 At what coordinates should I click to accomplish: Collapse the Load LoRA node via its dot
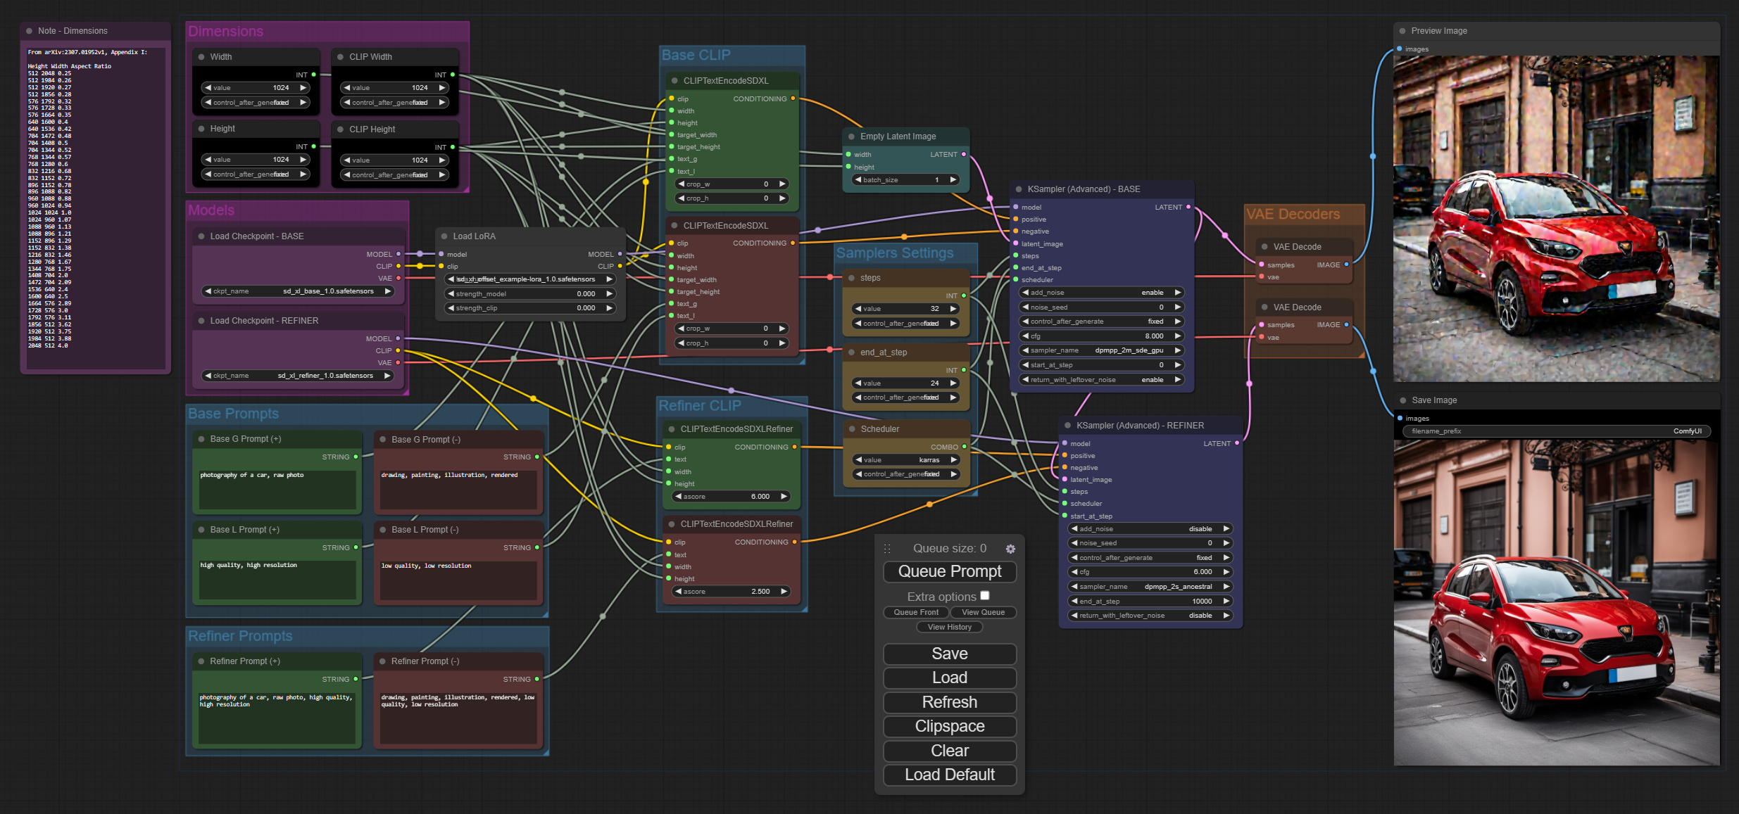coord(444,236)
